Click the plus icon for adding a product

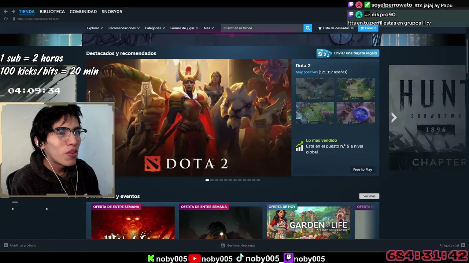(x=5, y=245)
